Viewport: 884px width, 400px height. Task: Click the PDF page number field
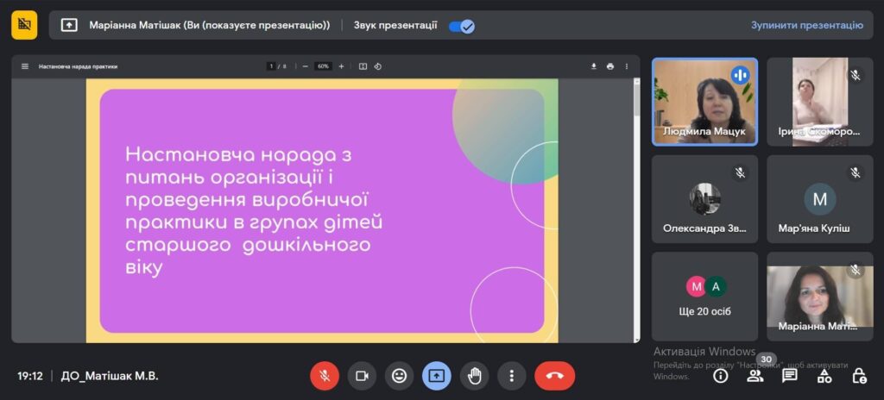(271, 66)
